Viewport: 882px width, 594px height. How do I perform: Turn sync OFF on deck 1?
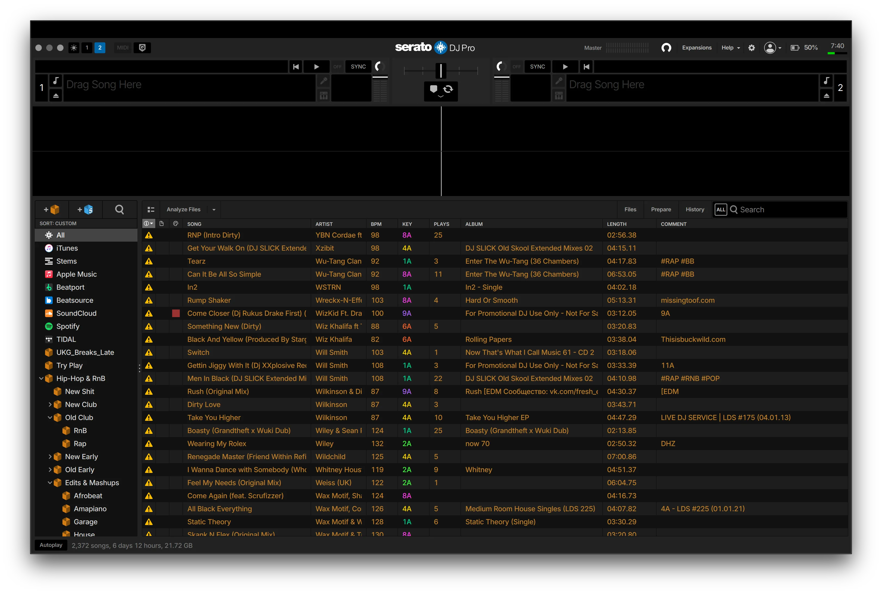tap(337, 67)
